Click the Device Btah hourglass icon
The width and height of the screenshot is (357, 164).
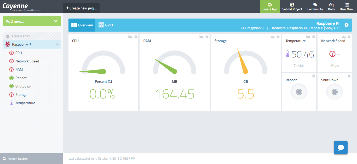8,36
